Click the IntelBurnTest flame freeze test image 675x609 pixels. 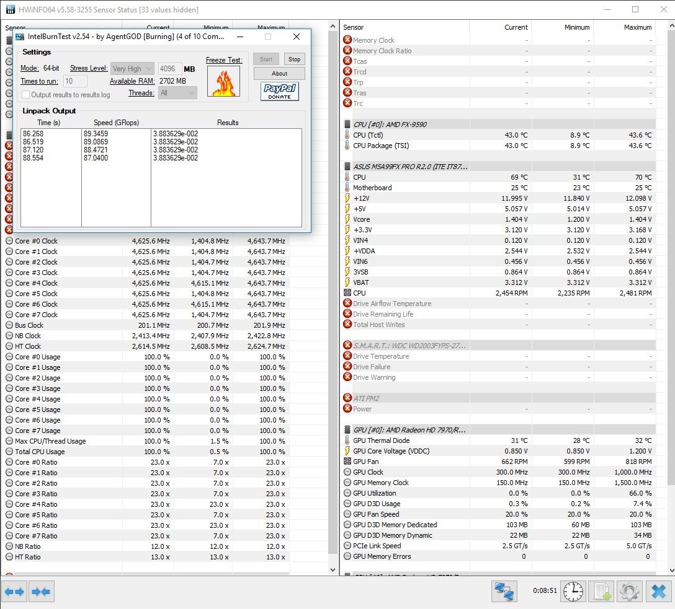click(x=223, y=82)
